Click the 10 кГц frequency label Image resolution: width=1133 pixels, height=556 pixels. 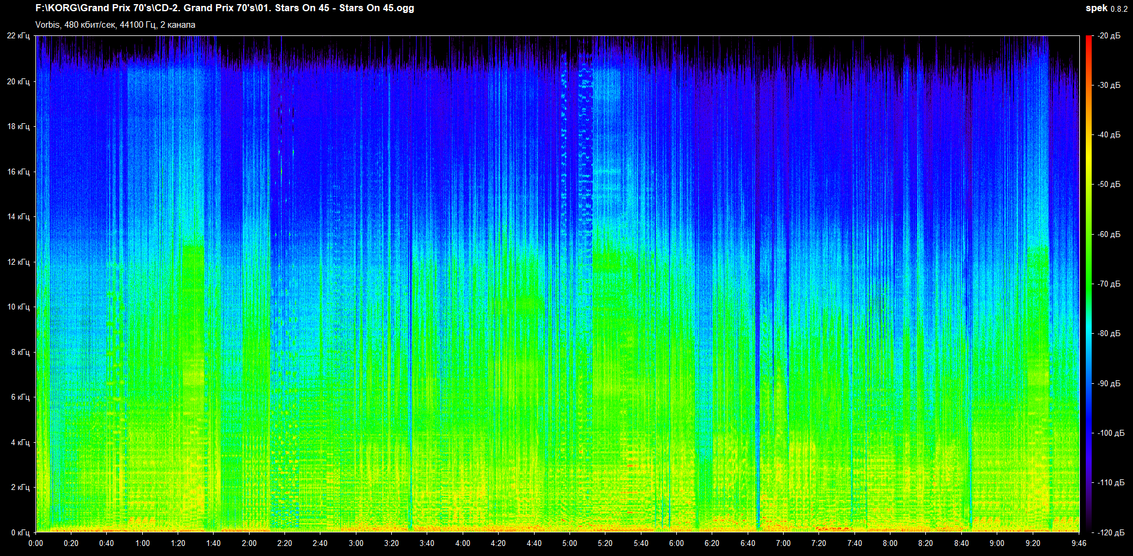(18, 307)
